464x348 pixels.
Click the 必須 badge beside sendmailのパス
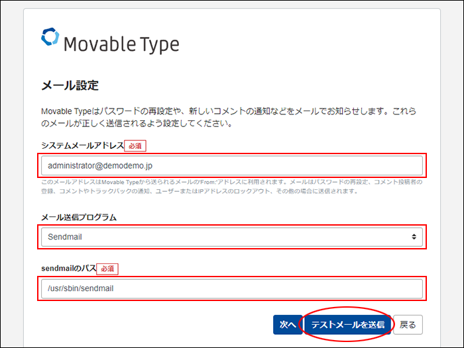click(x=107, y=269)
